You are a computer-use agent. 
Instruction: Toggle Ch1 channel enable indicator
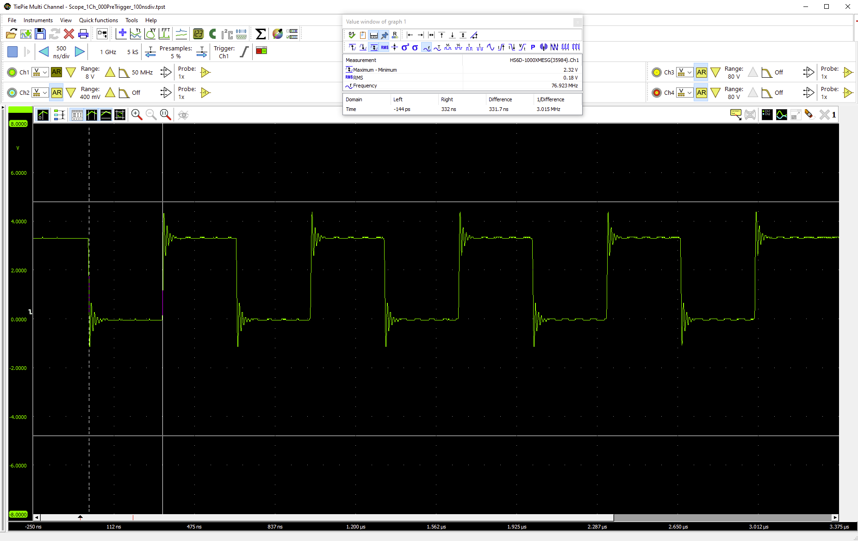tap(12, 72)
